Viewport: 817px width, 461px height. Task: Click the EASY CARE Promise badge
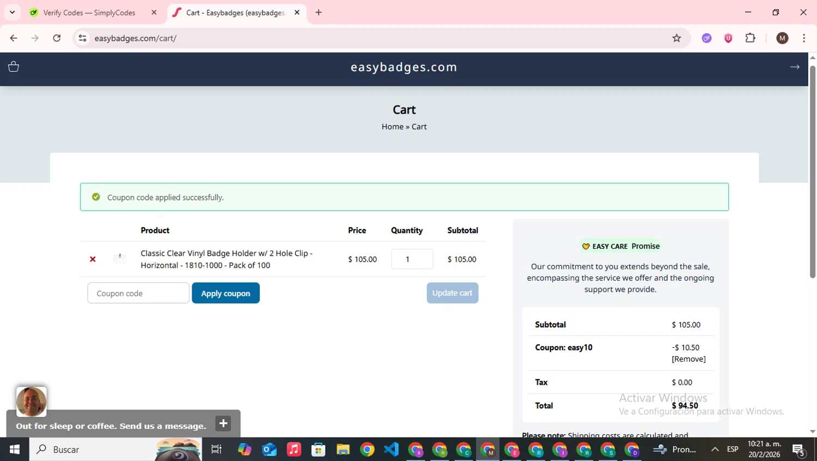(620, 246)
